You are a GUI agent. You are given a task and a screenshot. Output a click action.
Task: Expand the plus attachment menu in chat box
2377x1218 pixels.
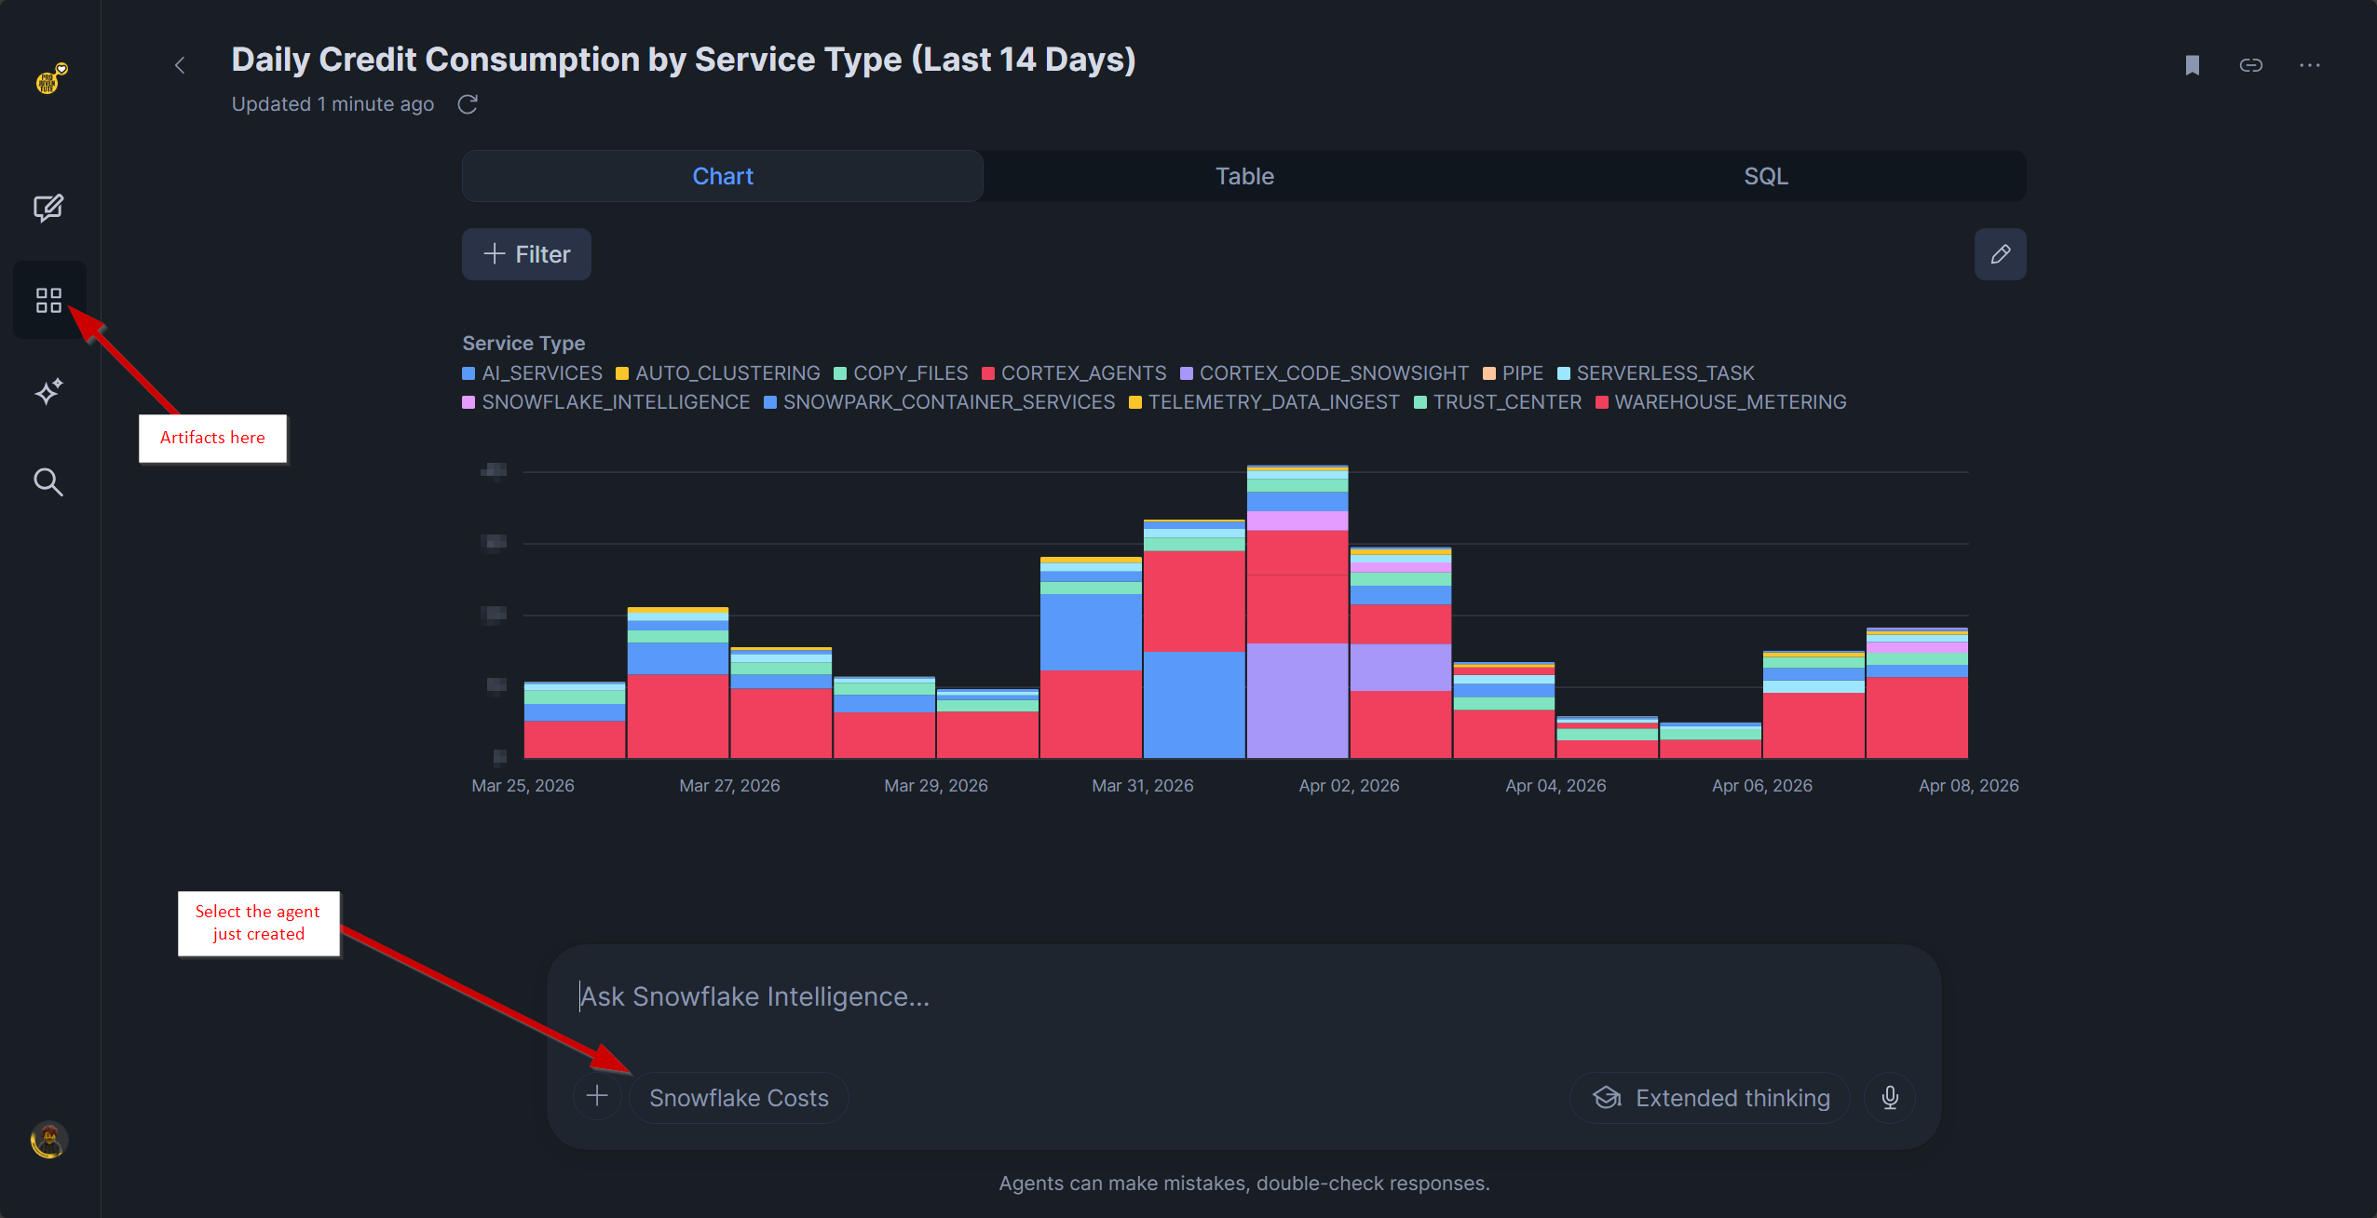[597, 1096]
